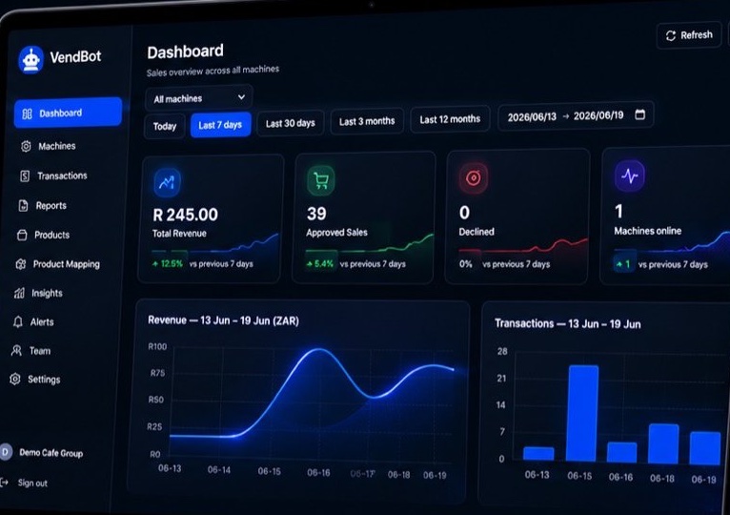Click the Settings cog icon
Viewport: 730px width, 515px height.
pos(15,379)
